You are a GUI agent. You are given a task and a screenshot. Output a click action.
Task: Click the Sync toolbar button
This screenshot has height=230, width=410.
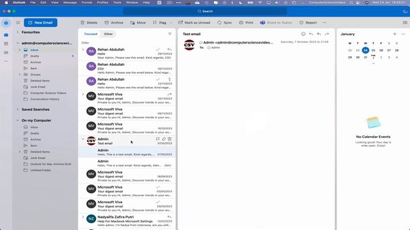tap(224, 23)
